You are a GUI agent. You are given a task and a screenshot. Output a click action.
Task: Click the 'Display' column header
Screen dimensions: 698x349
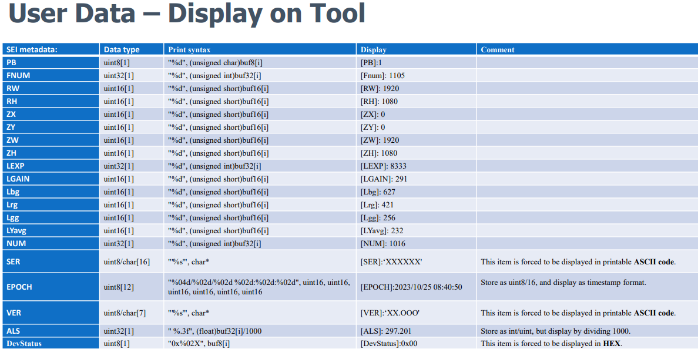tap(374, 50)
